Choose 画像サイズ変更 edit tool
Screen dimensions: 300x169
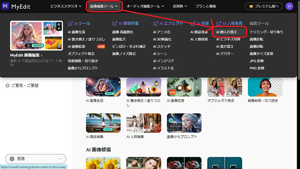point(261,54)
